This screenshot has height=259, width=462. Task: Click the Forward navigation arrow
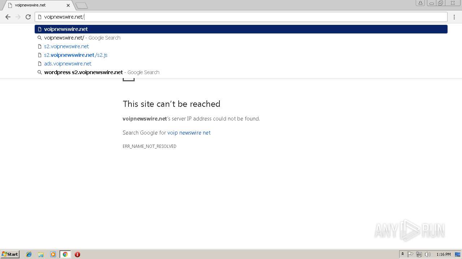[18, 17]
